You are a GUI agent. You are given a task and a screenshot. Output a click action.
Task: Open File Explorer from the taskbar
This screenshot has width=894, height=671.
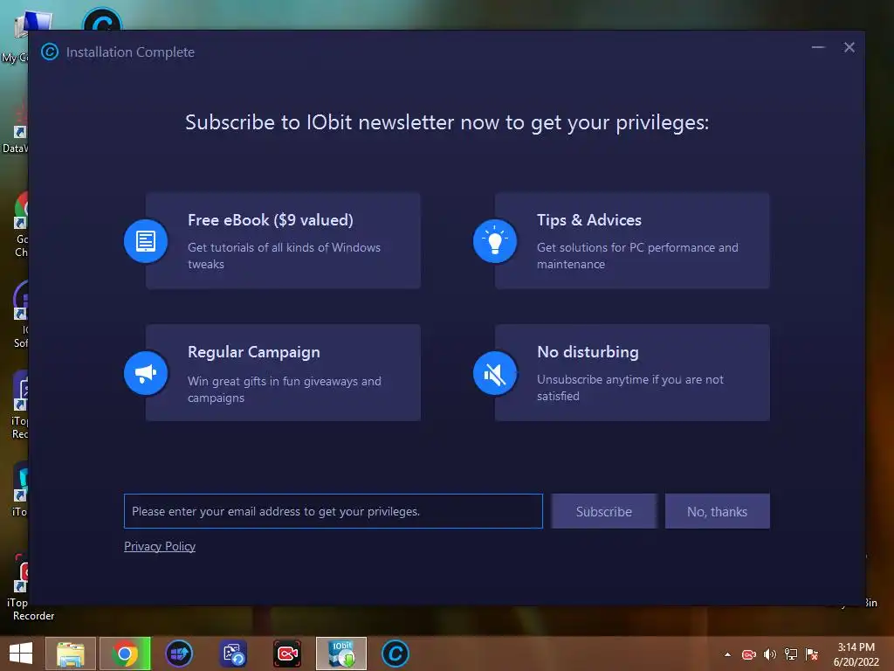71,654
